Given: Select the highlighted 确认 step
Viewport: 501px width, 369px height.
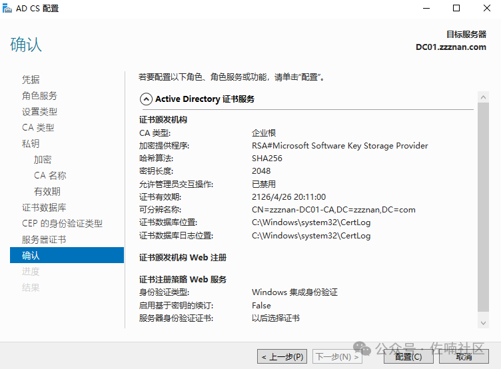Looking at the screenshot, I should pos(67,255).
